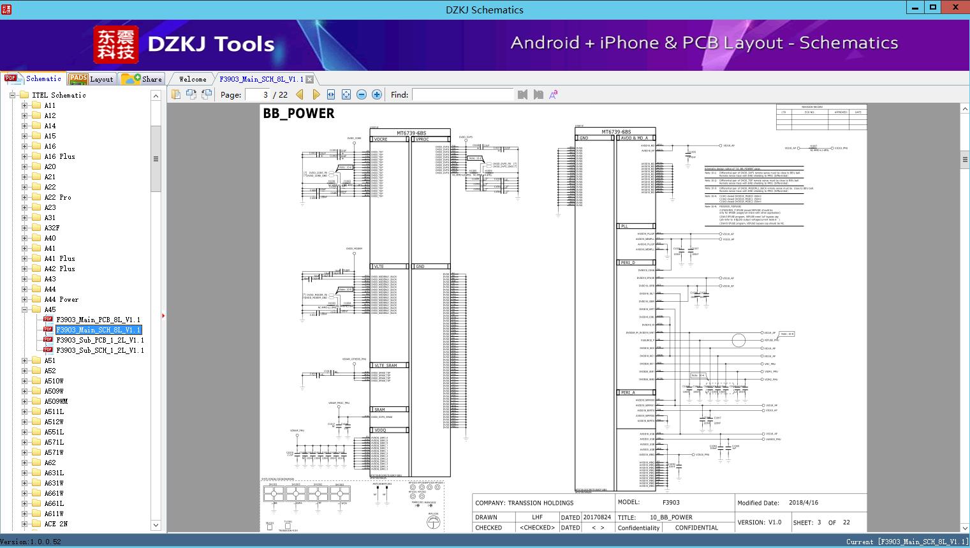
Task: Click the A22 Pro folder icon
Action: 36,197
